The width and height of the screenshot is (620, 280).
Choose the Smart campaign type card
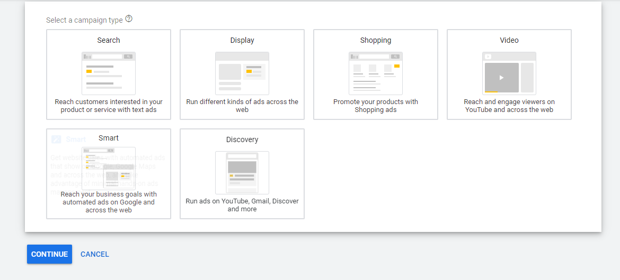[x=109, y=174]
